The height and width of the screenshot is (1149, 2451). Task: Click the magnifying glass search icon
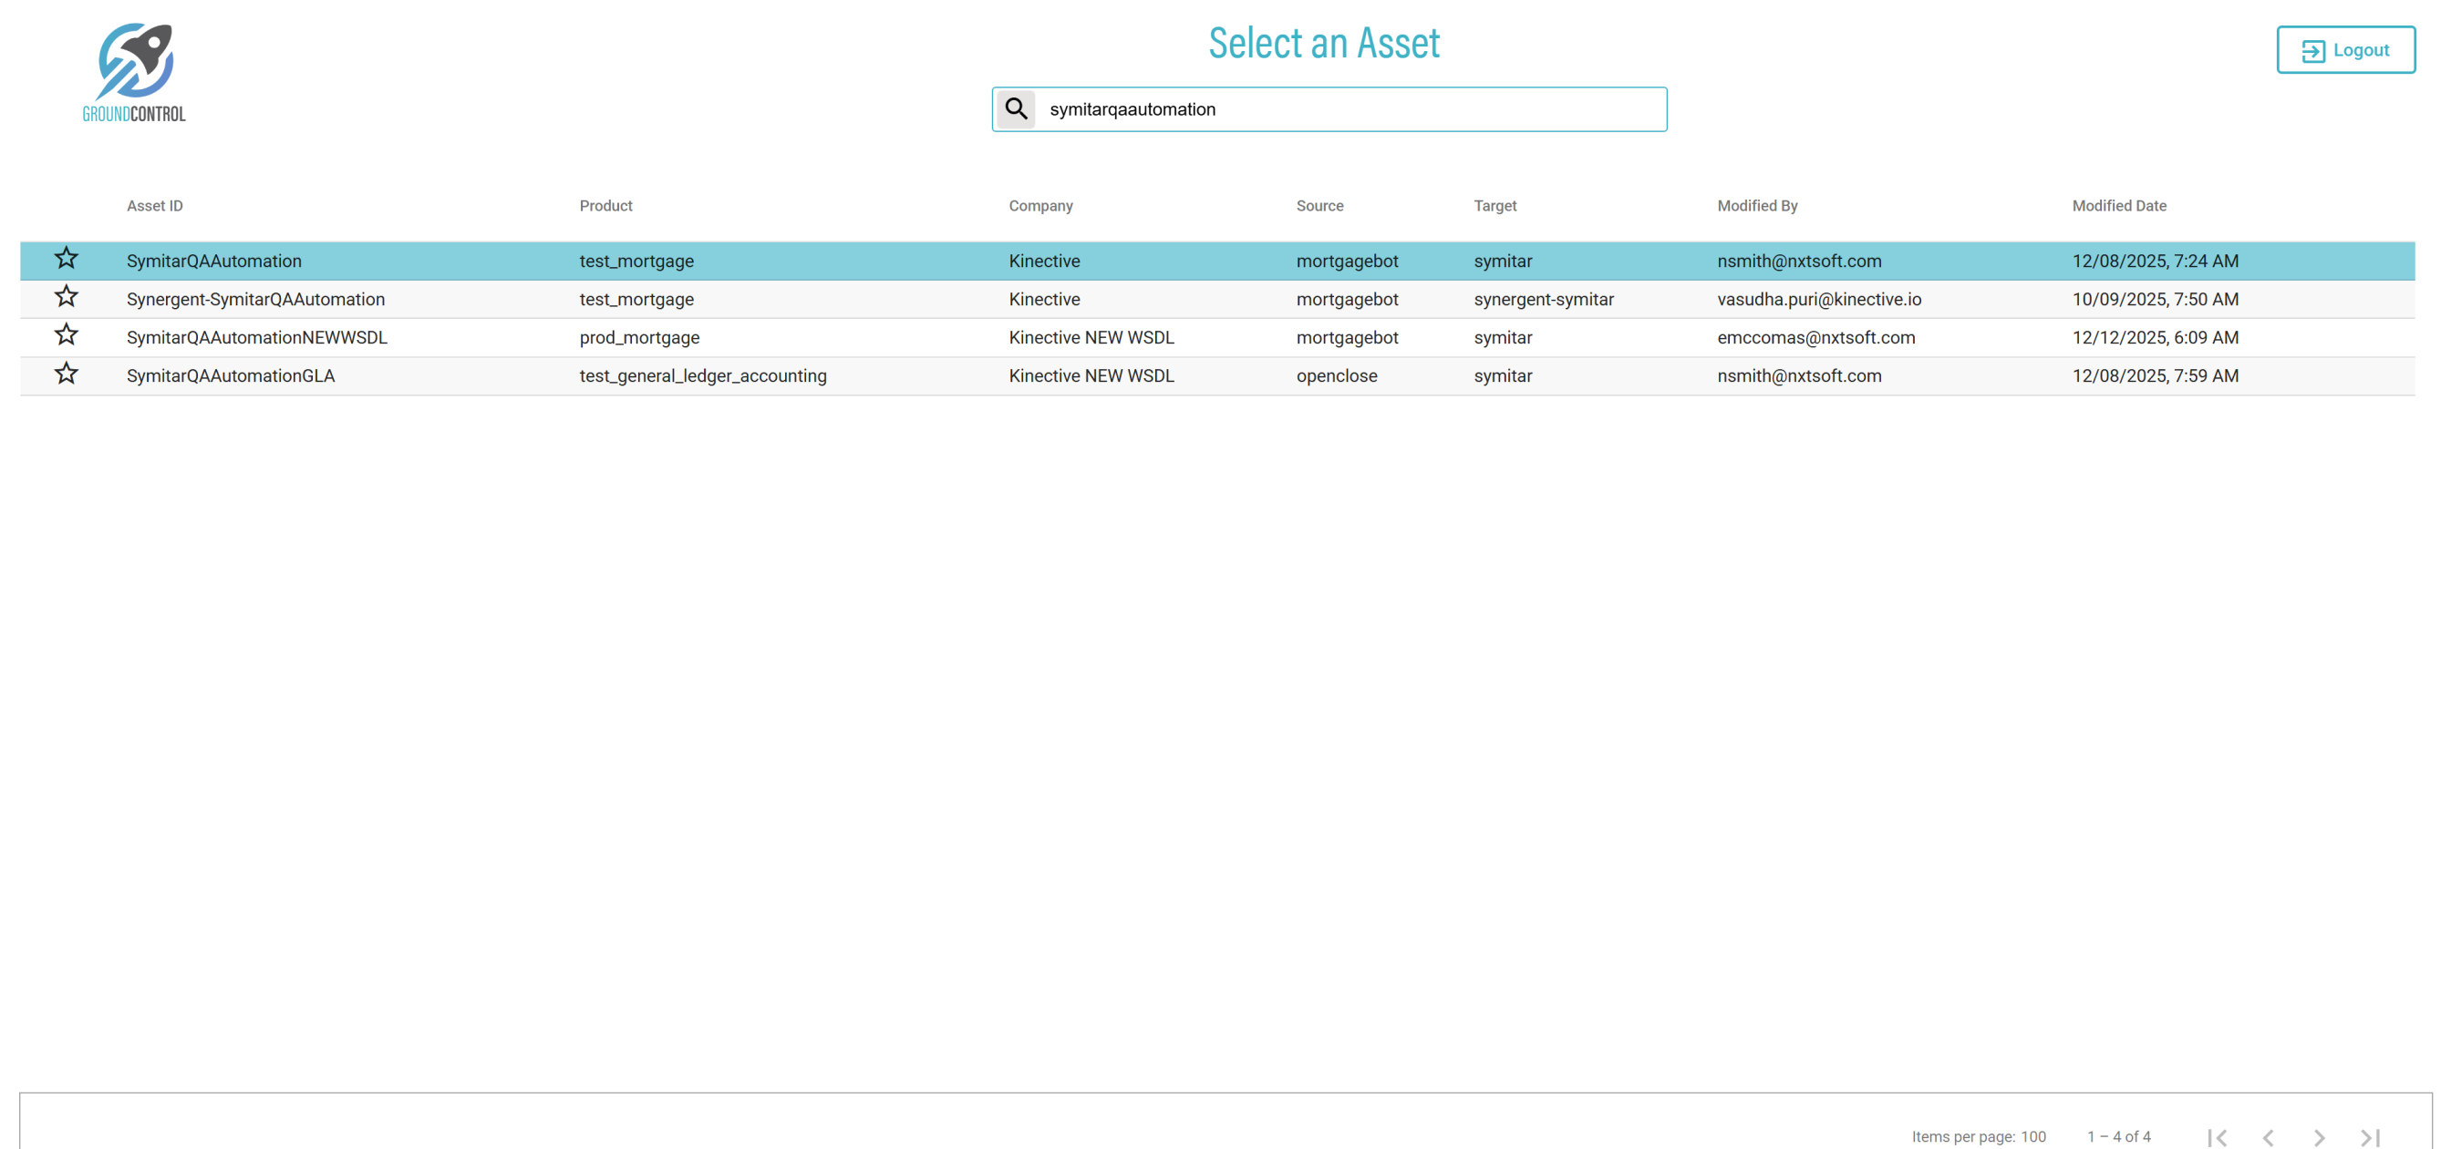coord(1015,109)
